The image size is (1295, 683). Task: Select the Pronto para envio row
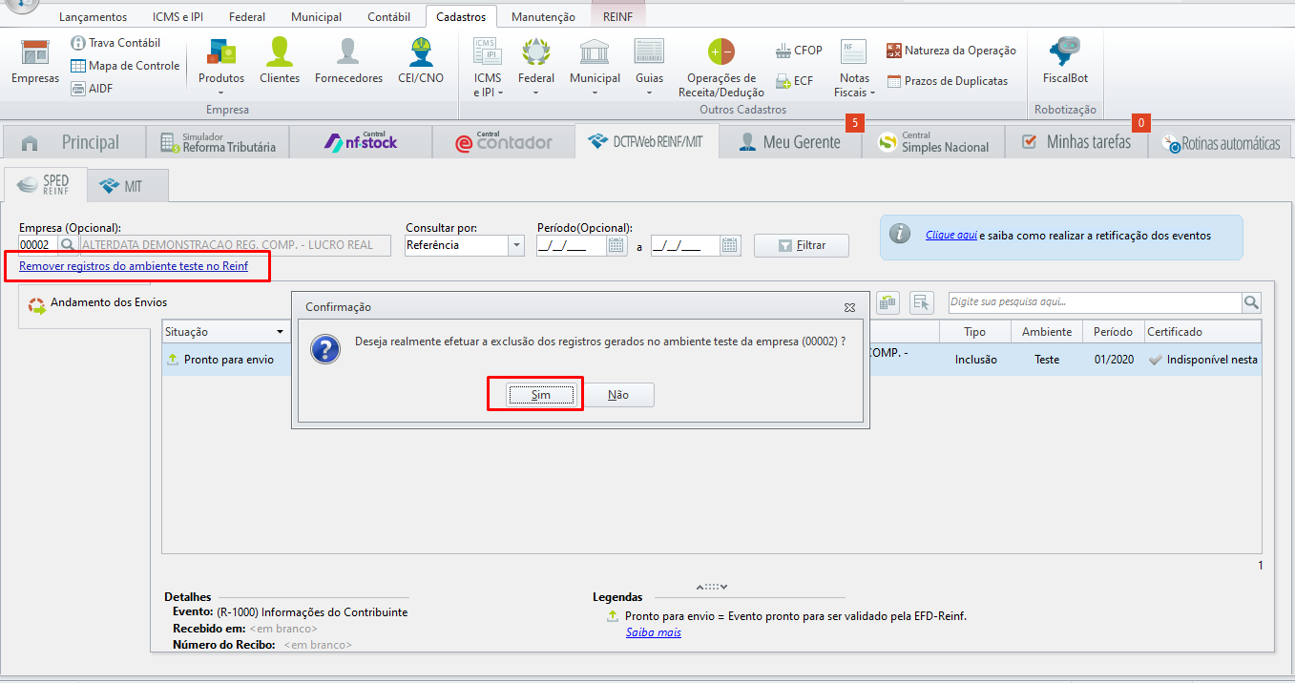(711, 360)
